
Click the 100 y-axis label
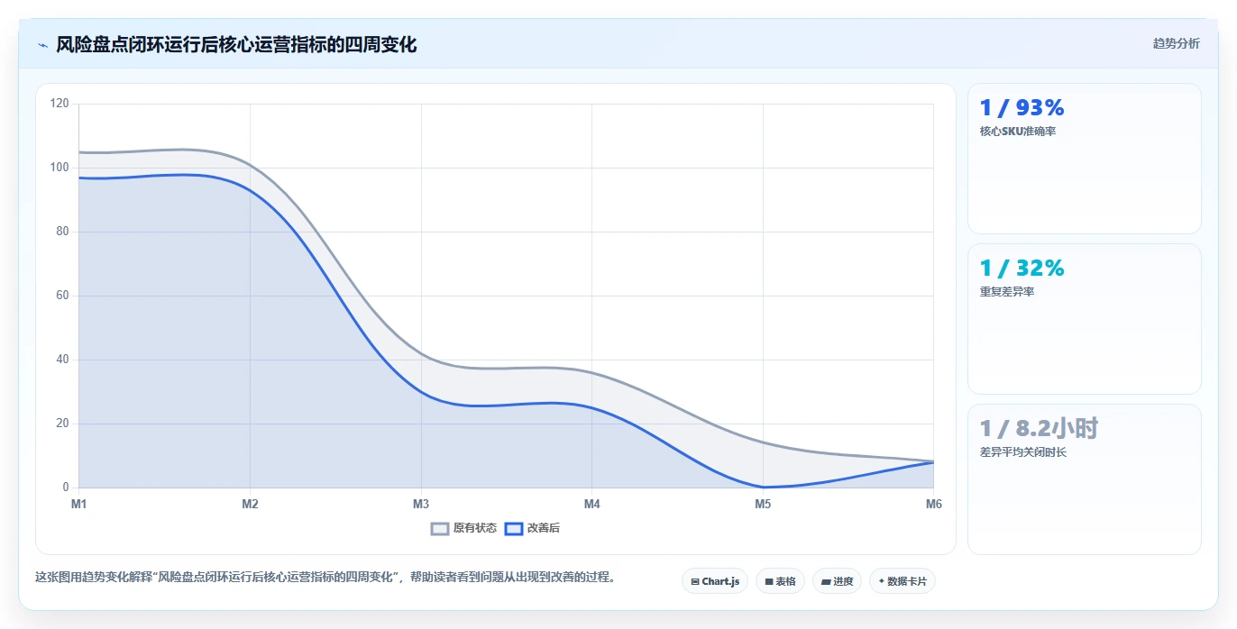pyautogui.click(x=60, y=168)
